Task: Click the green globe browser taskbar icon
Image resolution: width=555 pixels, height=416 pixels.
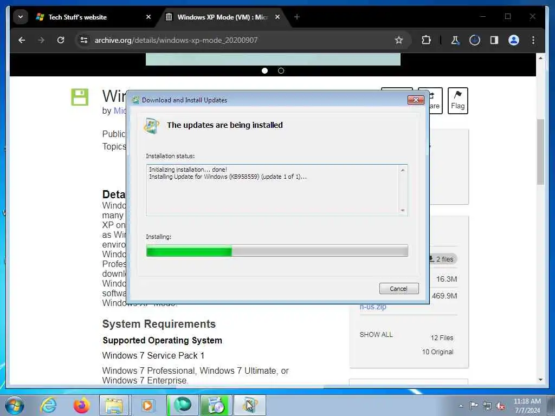Action: coord(183,405)
